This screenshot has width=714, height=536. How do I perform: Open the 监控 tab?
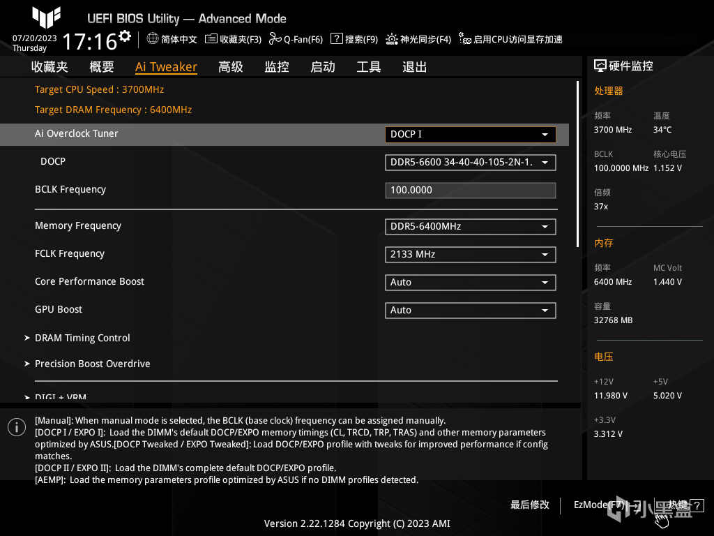click(277, 67)
